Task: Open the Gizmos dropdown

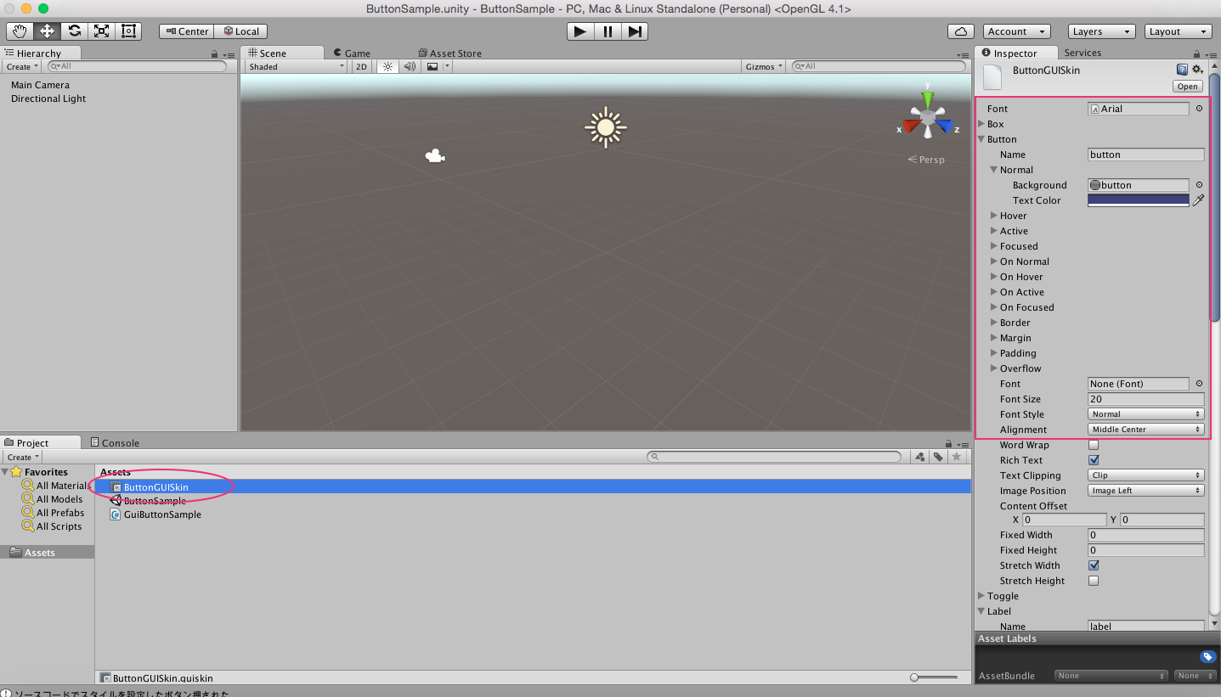Action: tap(763, 65)
